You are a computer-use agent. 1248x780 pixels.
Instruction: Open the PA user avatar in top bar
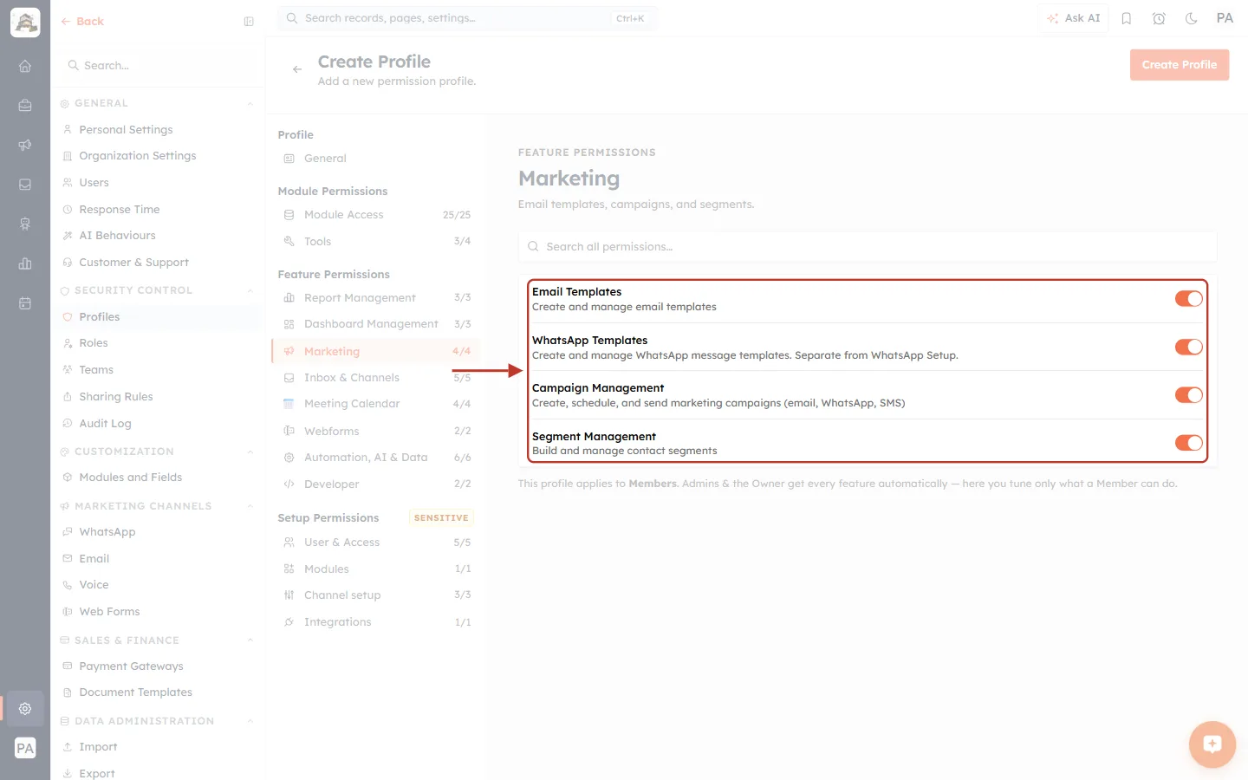coord(1225,18)
